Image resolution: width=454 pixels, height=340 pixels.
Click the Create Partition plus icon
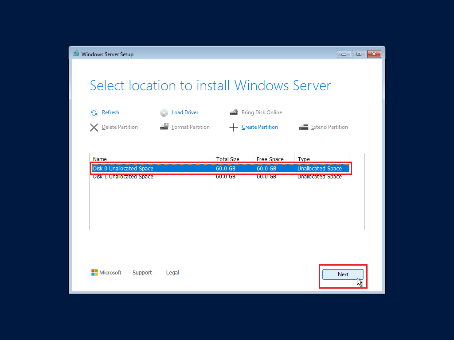(x=234, y=127)
